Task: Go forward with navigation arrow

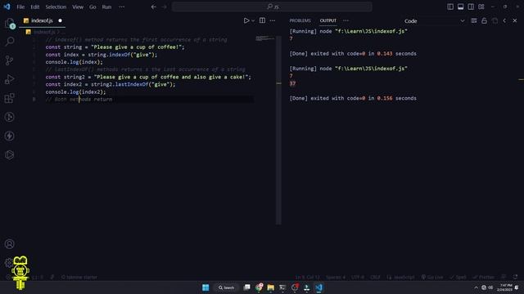Action: (164, 7)
